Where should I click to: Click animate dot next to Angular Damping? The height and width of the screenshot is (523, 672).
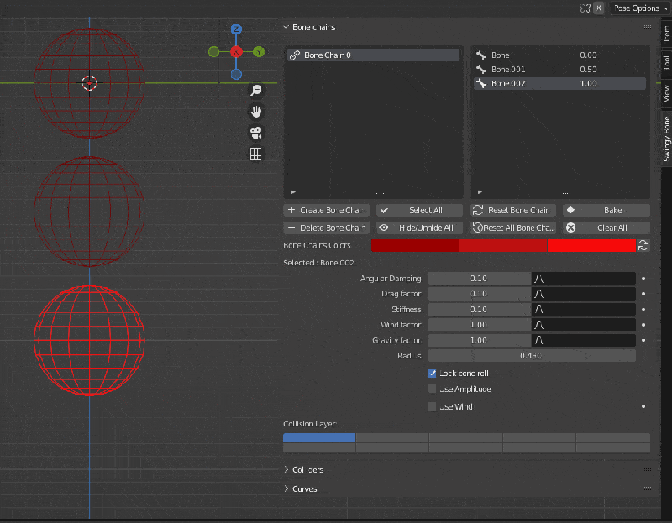click(x=643, y=279)
